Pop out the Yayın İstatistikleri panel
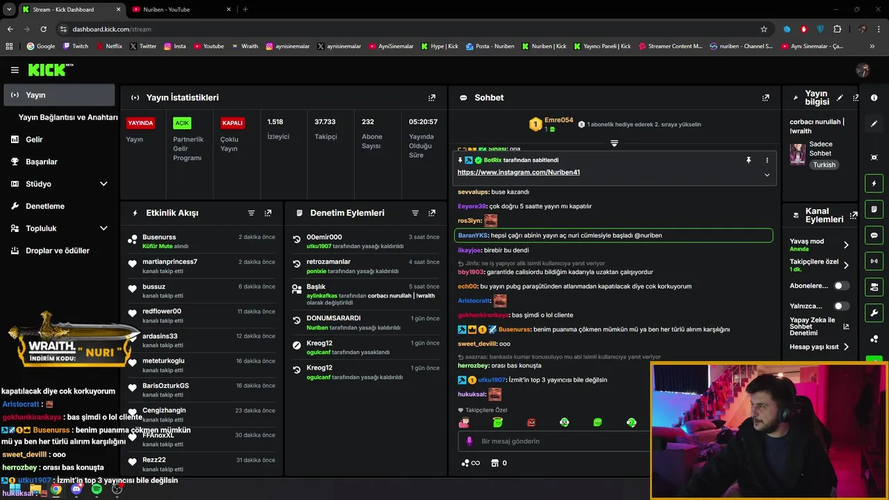The width and height of the screenshot is (889, 500). (x=432, y=98)
